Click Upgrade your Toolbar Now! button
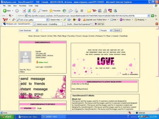The height and width of the screenshot is (119, 159). pos(95,20)
